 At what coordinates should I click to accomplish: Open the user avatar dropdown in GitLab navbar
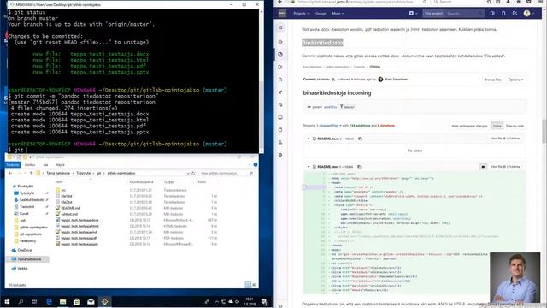[x=529, y=14]
